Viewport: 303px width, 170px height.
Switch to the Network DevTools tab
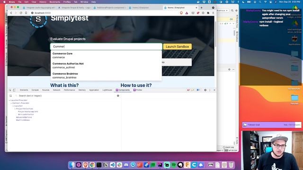57,90
